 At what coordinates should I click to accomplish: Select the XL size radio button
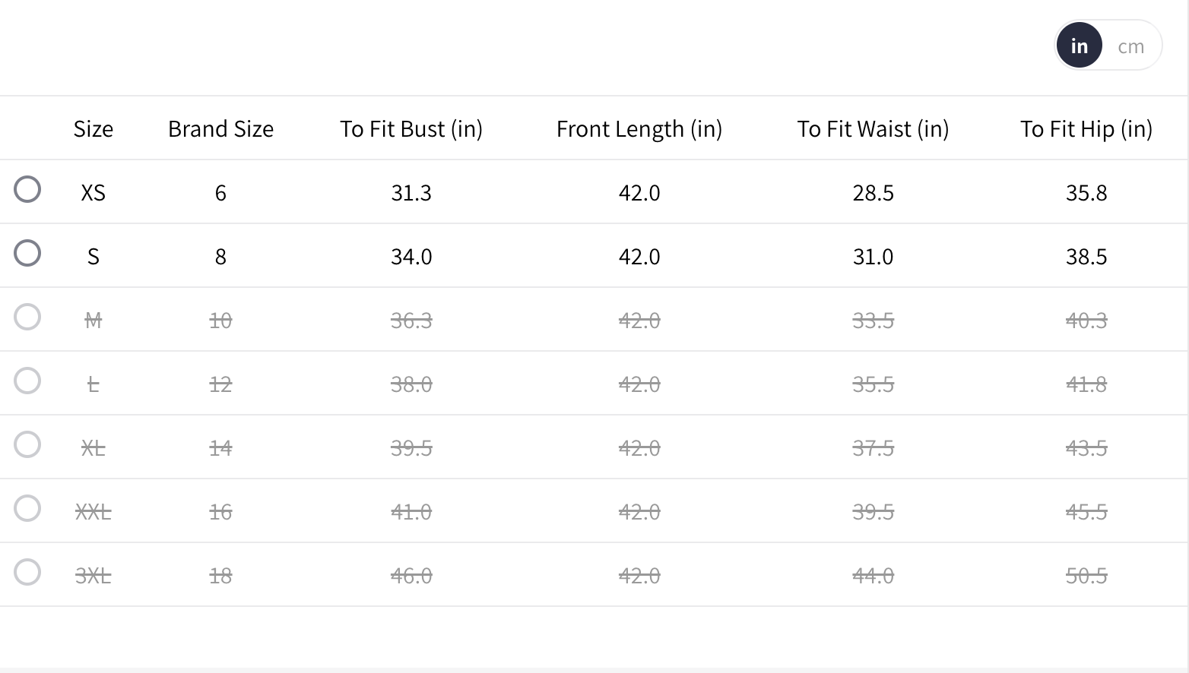tap(27, 444)
